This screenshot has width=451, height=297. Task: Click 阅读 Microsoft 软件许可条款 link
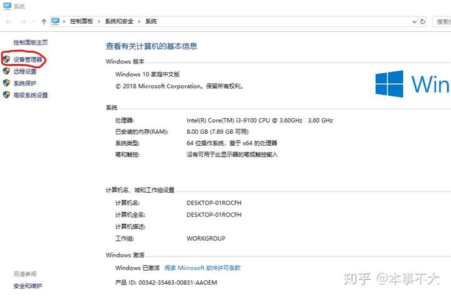[202, 268]
